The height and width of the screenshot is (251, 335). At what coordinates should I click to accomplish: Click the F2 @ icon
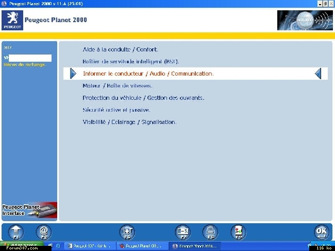[x=44, y=232]
